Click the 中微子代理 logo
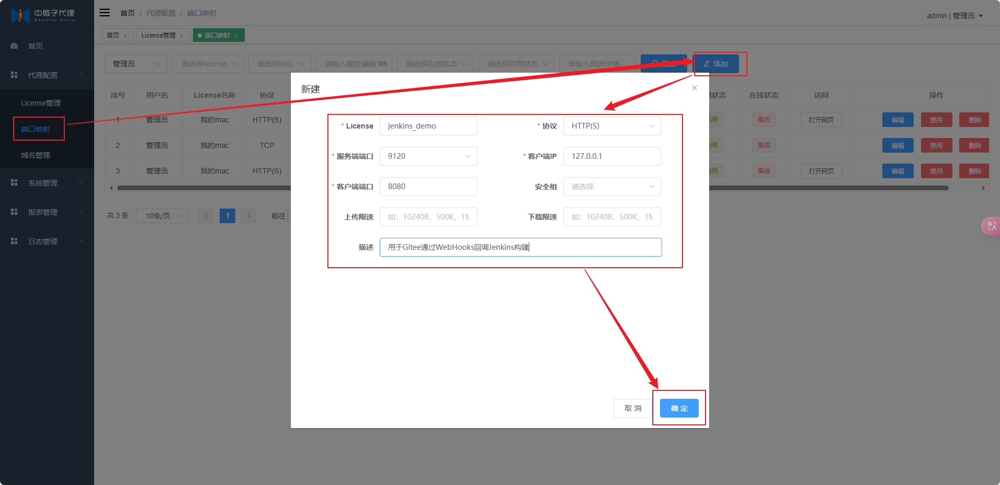 43,15
